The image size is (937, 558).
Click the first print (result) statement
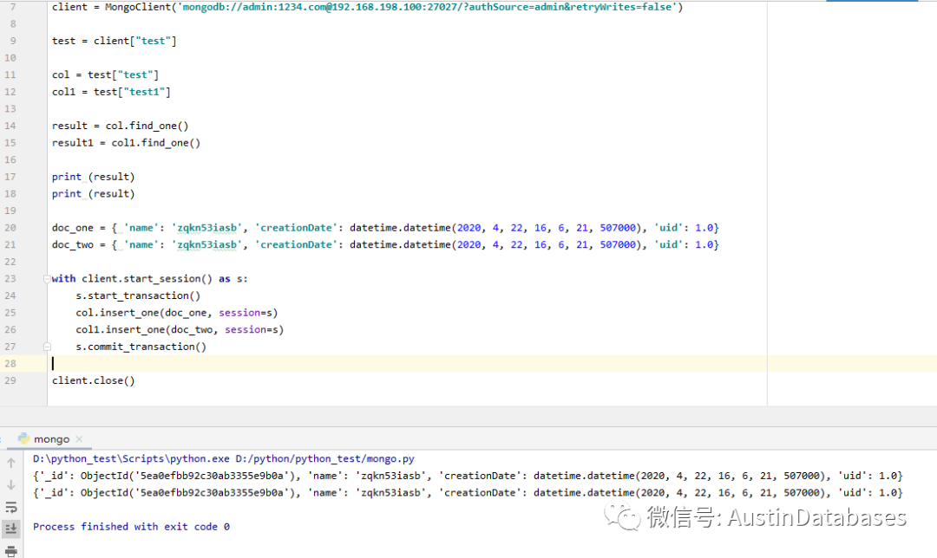tap(93, 177)
